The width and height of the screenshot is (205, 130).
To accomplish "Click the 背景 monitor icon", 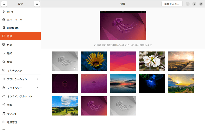I will tap(4, 36).
